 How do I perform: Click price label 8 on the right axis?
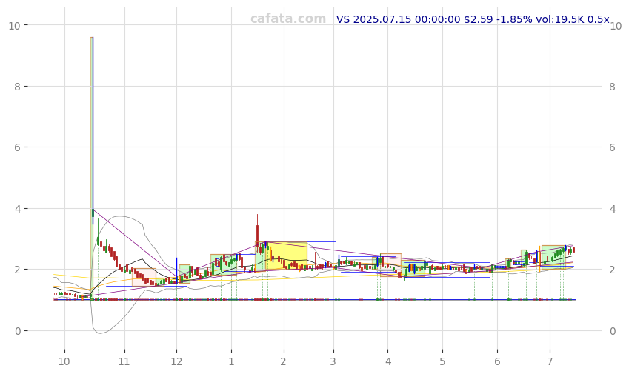[612, 87]
